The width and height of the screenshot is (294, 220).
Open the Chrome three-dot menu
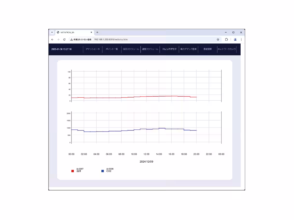tap(241, 40)
